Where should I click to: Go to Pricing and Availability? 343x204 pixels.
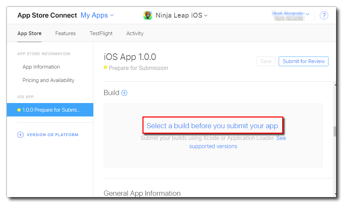point(48,80)
